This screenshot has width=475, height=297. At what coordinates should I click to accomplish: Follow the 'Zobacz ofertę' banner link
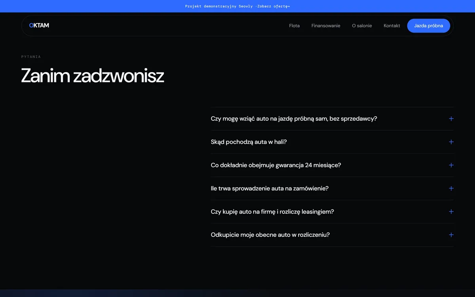pos(274,6)
